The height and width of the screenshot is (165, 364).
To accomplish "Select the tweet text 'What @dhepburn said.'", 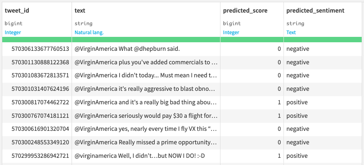I will tap(149, 49).
